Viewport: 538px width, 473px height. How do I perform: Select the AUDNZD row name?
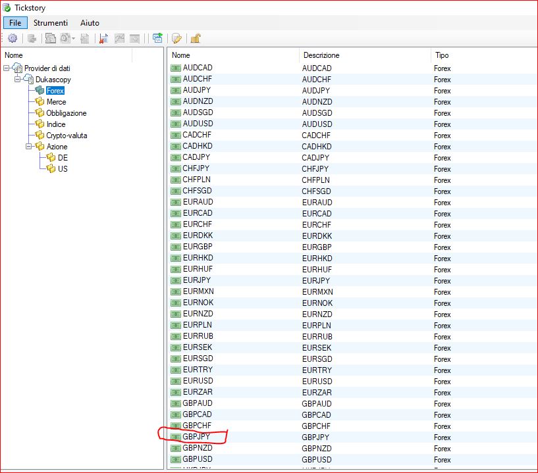[198, 101]
